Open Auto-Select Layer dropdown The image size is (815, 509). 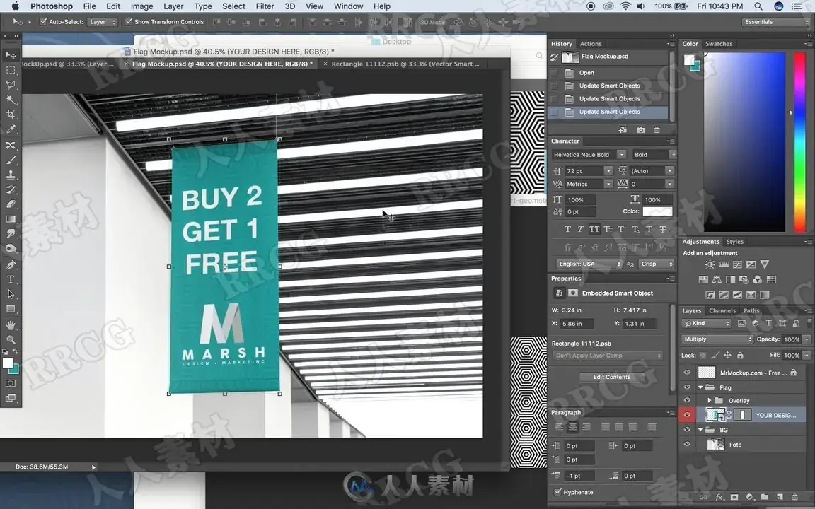(103, 22)
